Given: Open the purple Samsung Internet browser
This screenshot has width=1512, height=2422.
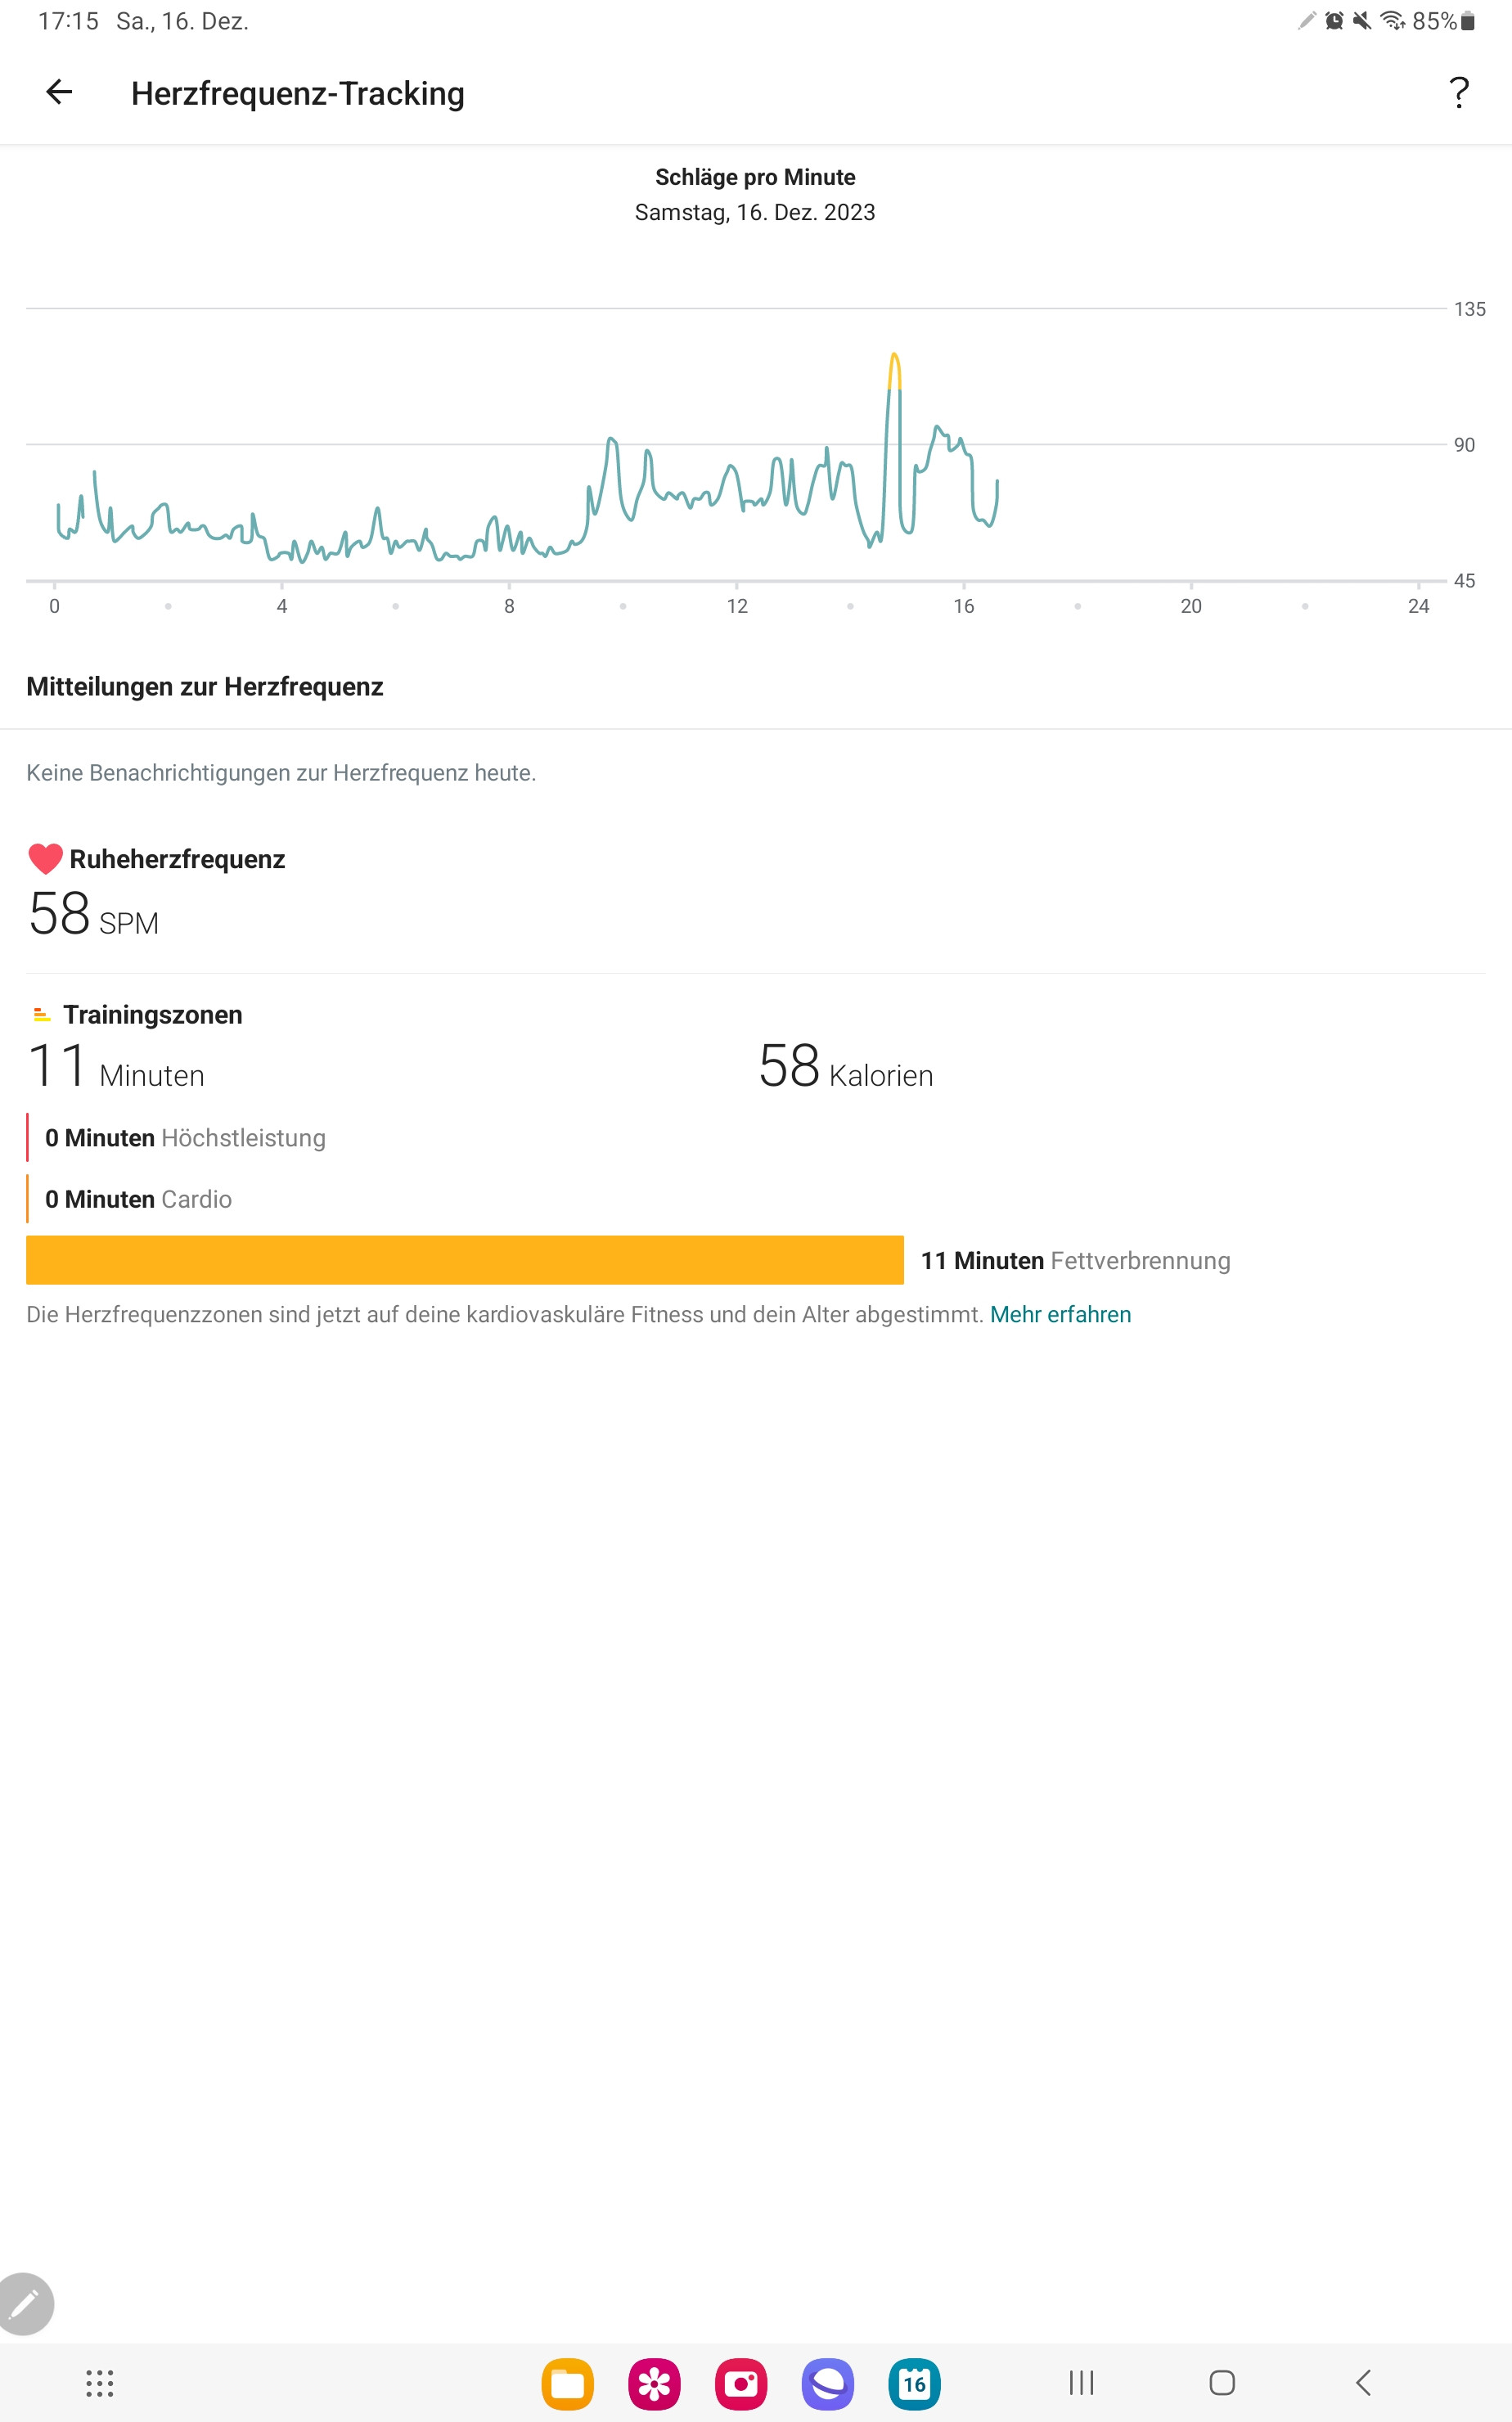Looking at the screenshot, I should (828, 2383).
